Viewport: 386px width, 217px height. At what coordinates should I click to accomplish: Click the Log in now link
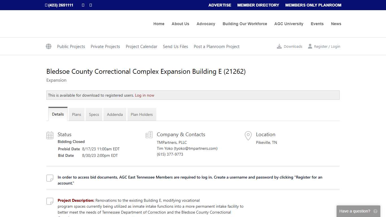pyautogui.click(x=144, y=95)
